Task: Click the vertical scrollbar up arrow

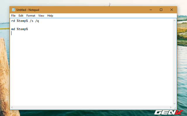Action: [x=174, y=20]
